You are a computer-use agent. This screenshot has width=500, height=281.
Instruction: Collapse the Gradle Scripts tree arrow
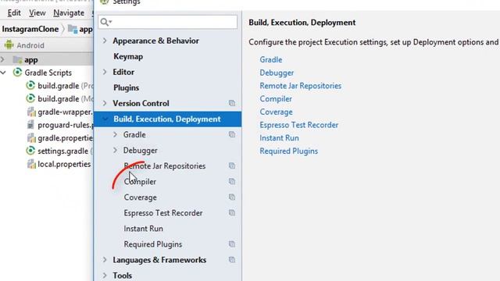click(3, 73)
